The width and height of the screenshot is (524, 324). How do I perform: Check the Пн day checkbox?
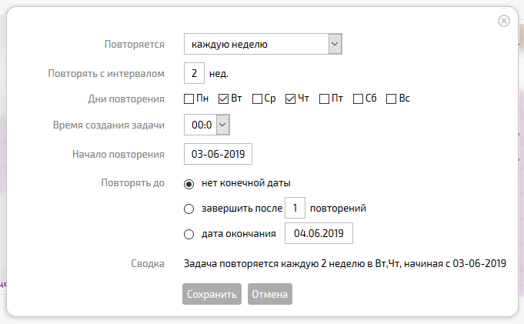click(189, 99)
